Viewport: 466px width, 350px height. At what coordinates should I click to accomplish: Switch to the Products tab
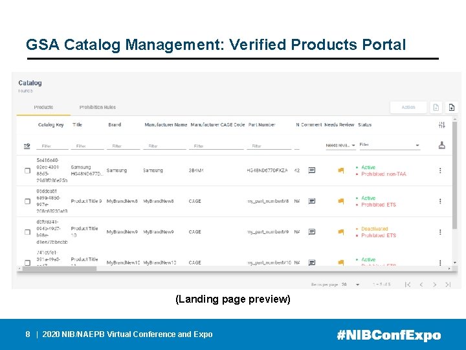click(43, 107)
